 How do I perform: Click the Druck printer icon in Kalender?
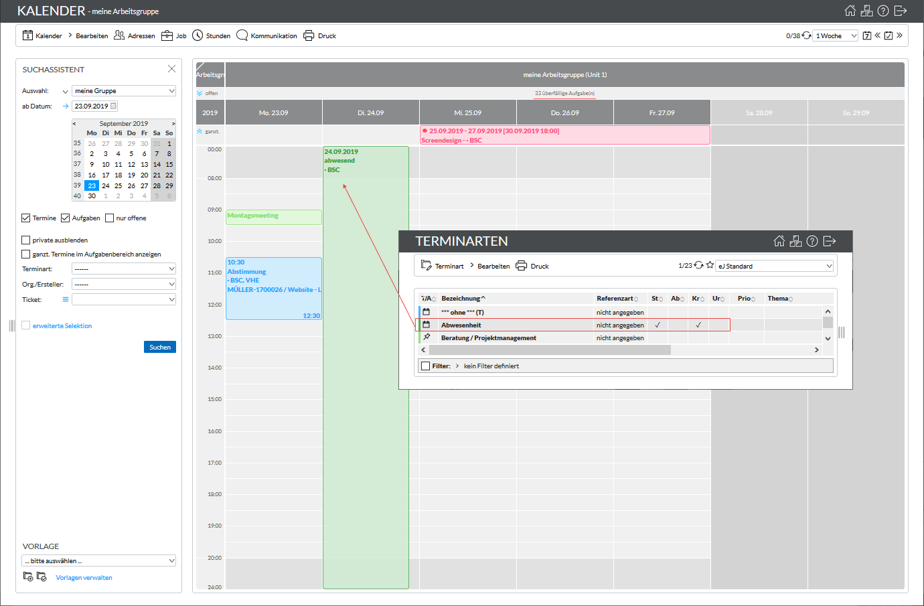coord(309,35)
